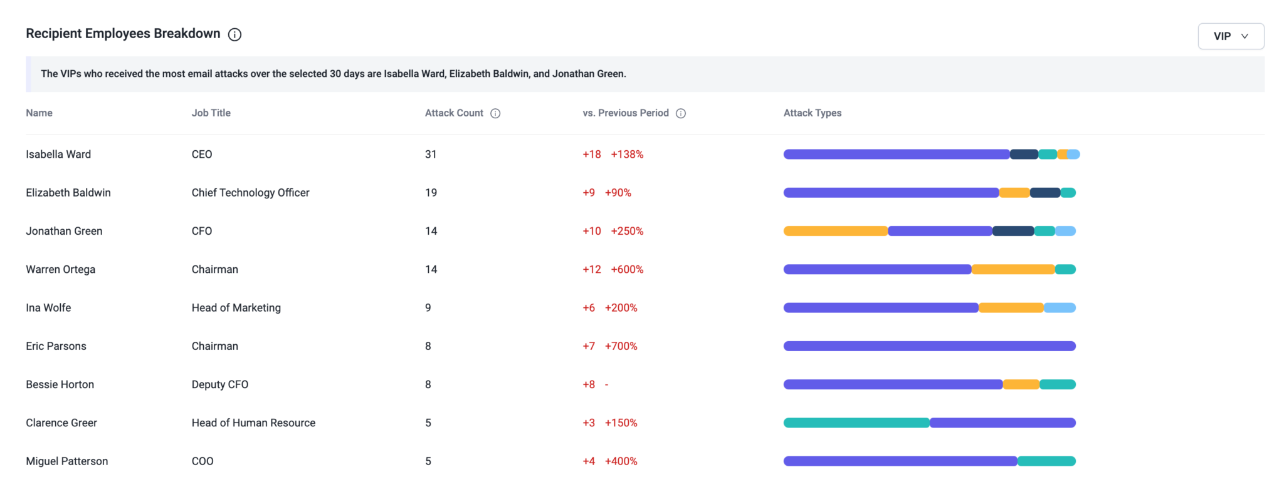This screenshot has width=1284, height=492.
Task: Click info icon beside Recipient Employees Breakdown
Action: click(x=234, y=34)
